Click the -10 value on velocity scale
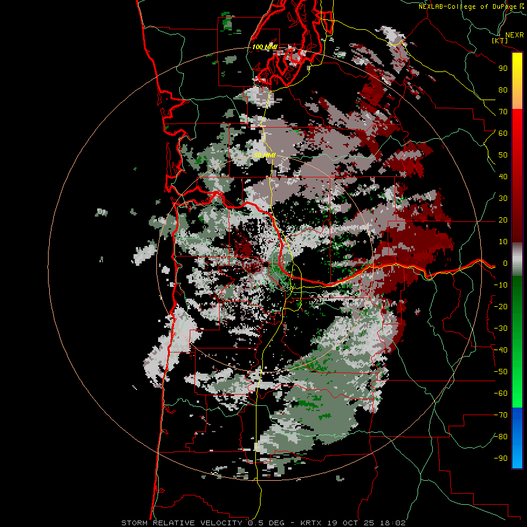The height and width of the screenshot is (527, 527). pyautogui.click(x=501, y=285)
